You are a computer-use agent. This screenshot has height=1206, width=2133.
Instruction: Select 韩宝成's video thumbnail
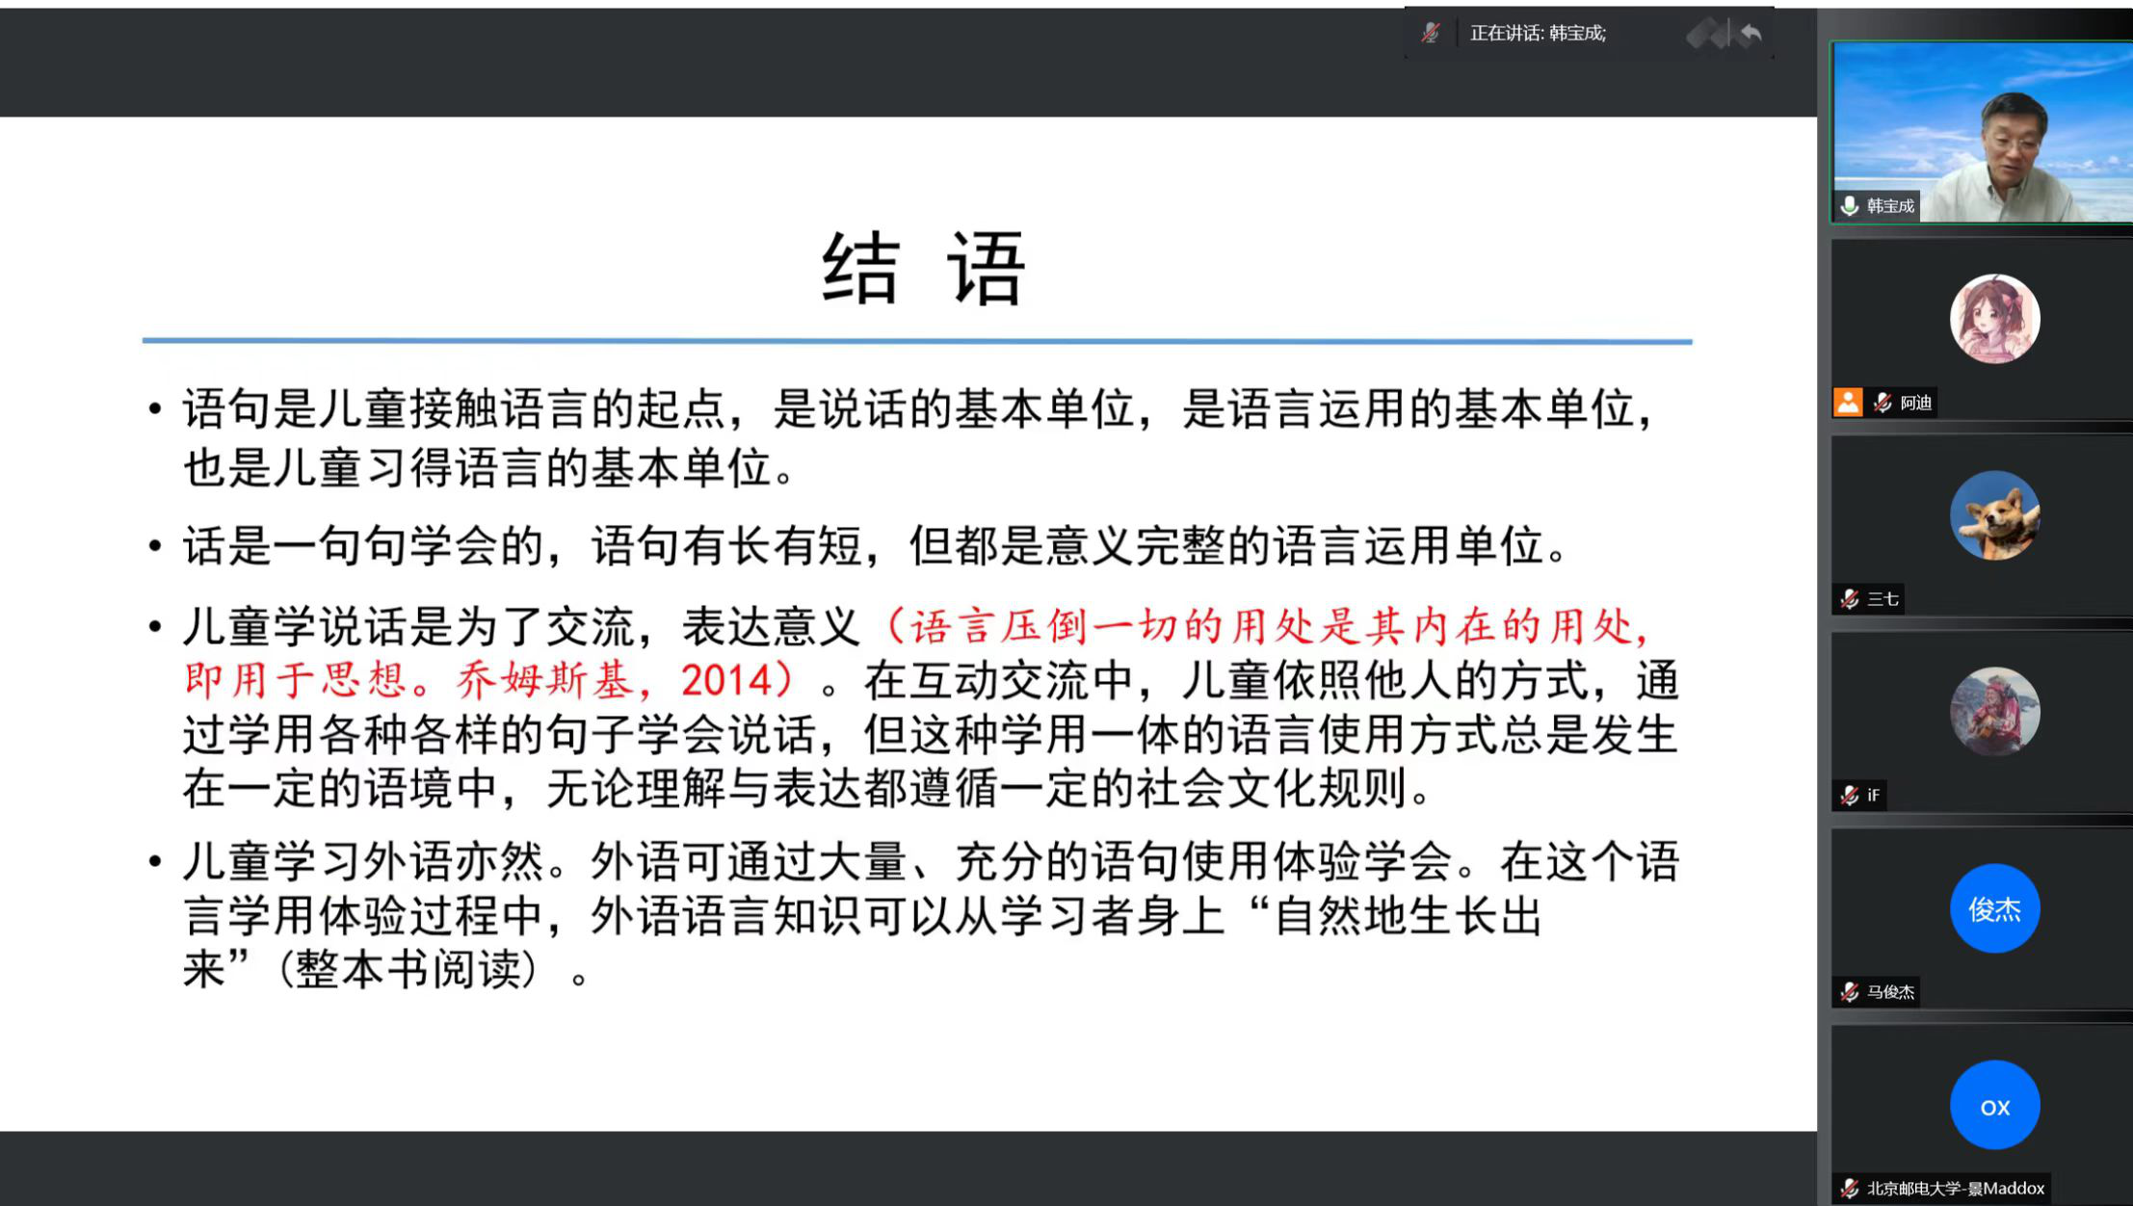coord(1981,131)
